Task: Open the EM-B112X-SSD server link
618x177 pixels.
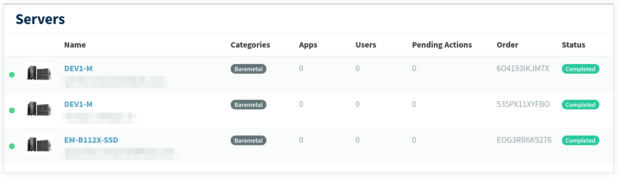Action: pyautogui.click(x=91, y=140)
